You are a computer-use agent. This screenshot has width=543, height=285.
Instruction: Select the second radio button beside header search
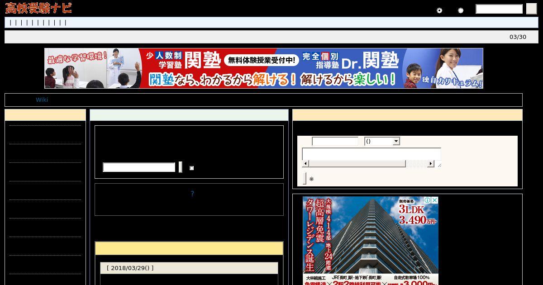(461, 10)
